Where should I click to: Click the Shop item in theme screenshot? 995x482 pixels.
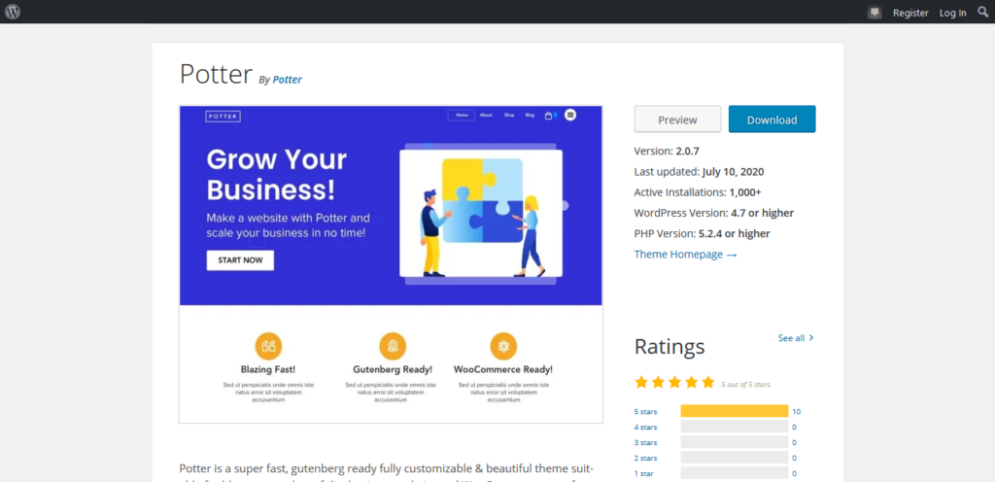(509, 116)
